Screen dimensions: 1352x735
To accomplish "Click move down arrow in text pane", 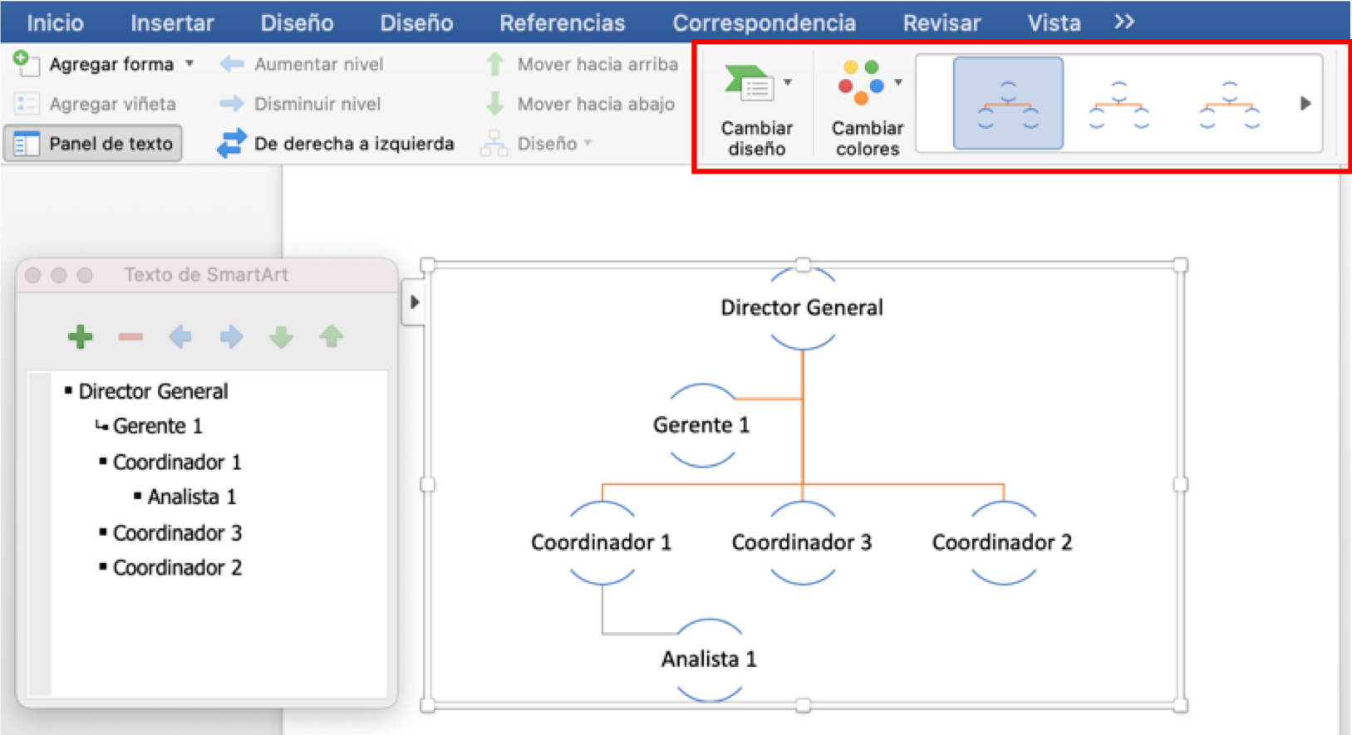I will [x=282, y=336].
